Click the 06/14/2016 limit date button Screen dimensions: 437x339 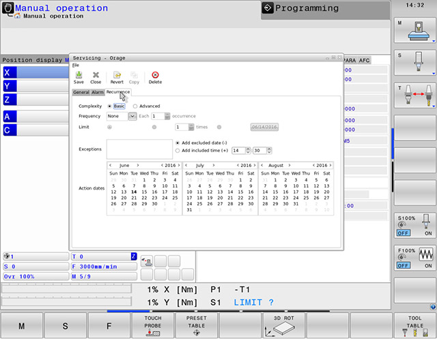click(x=264, y=127)
